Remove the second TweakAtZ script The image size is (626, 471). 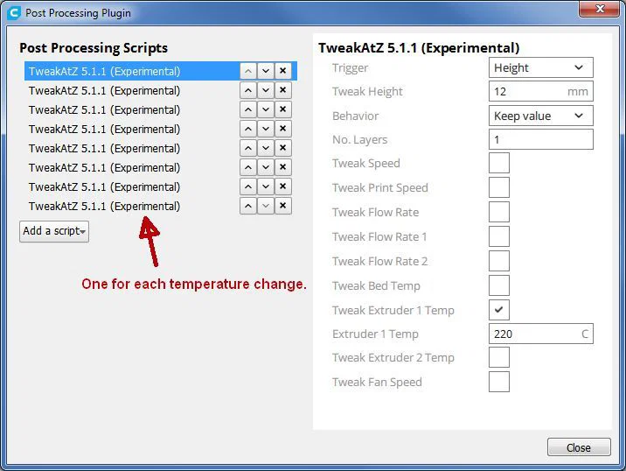[283, 90]
